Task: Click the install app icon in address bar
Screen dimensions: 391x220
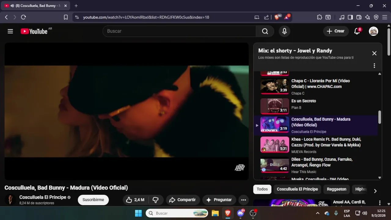Action: click(x=257, y=17)
